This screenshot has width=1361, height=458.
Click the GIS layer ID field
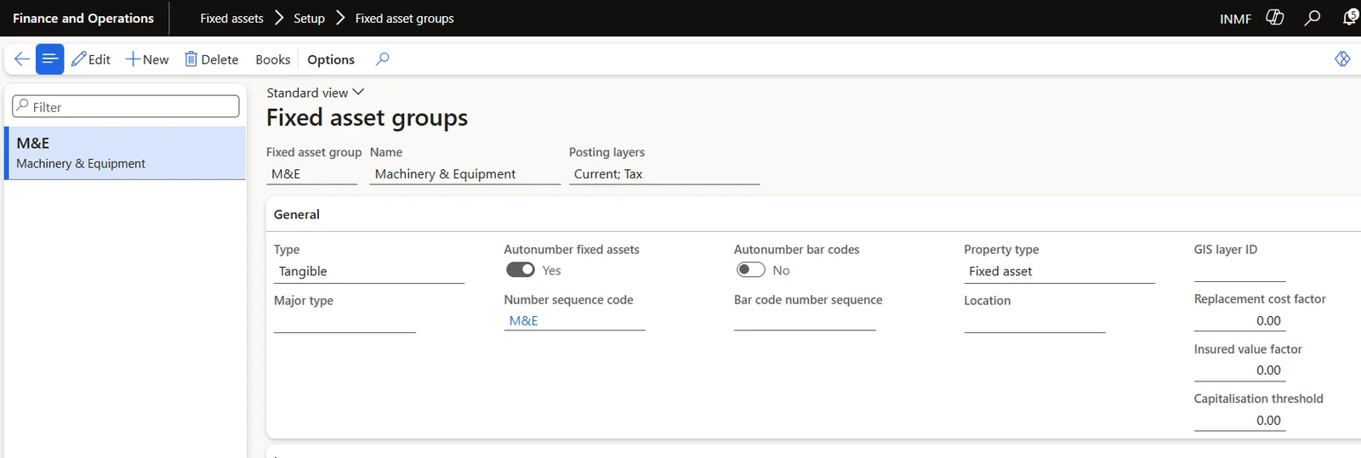tap(1239, 271)
